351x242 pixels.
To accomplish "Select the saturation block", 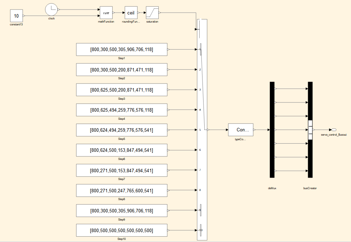I will (152, 13).
